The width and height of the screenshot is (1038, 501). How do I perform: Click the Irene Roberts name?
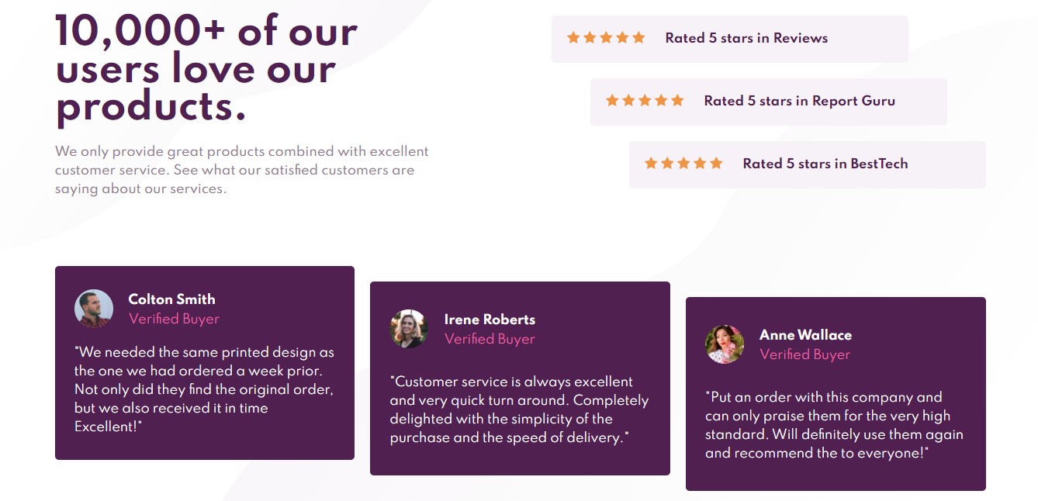[490, 320]
